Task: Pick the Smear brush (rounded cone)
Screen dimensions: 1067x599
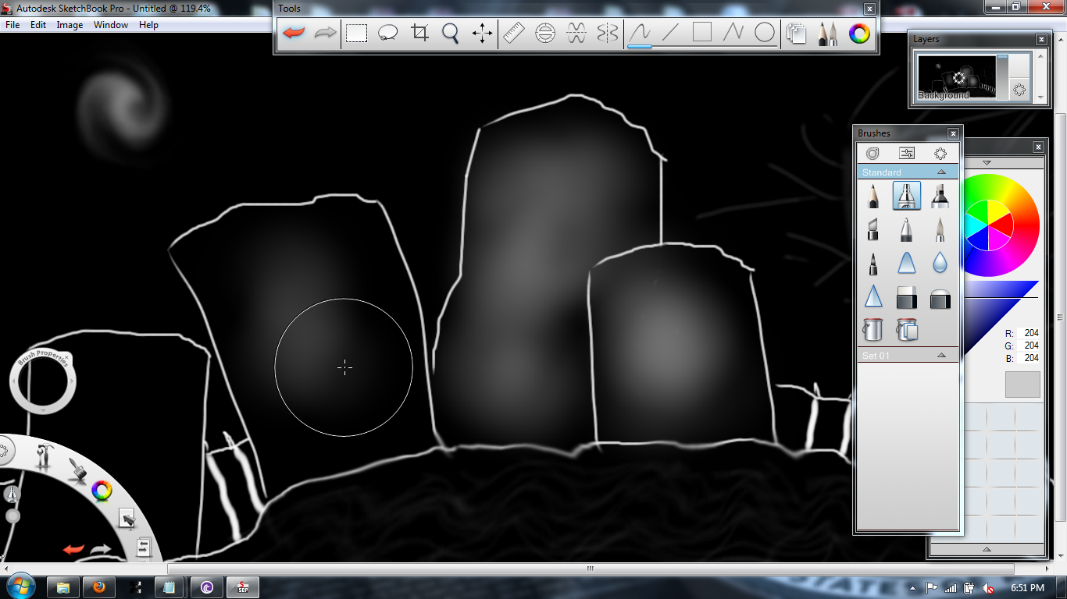Action: [907, 263]
